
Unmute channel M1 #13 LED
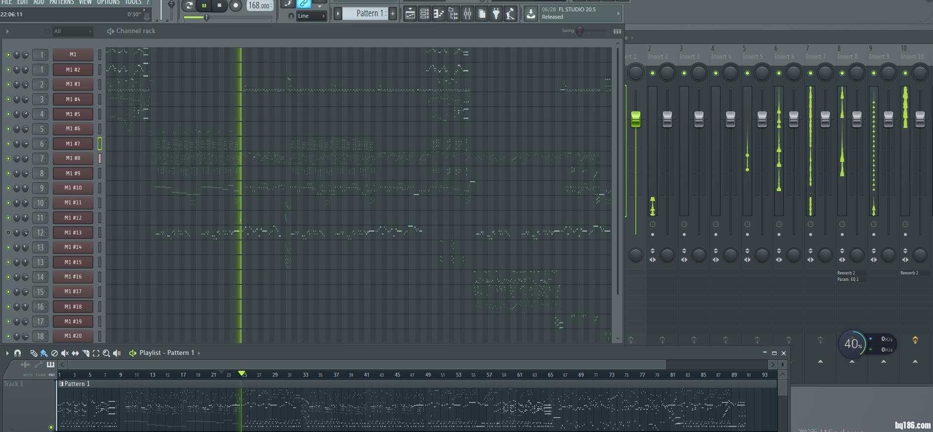click(8, 233)
